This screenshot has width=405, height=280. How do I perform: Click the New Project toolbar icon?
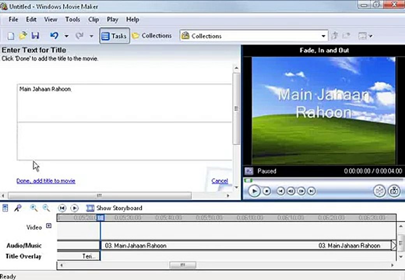[x=11, y=36]
